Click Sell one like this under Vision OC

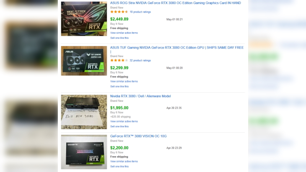pyautogui.click(x=119, y=167)
